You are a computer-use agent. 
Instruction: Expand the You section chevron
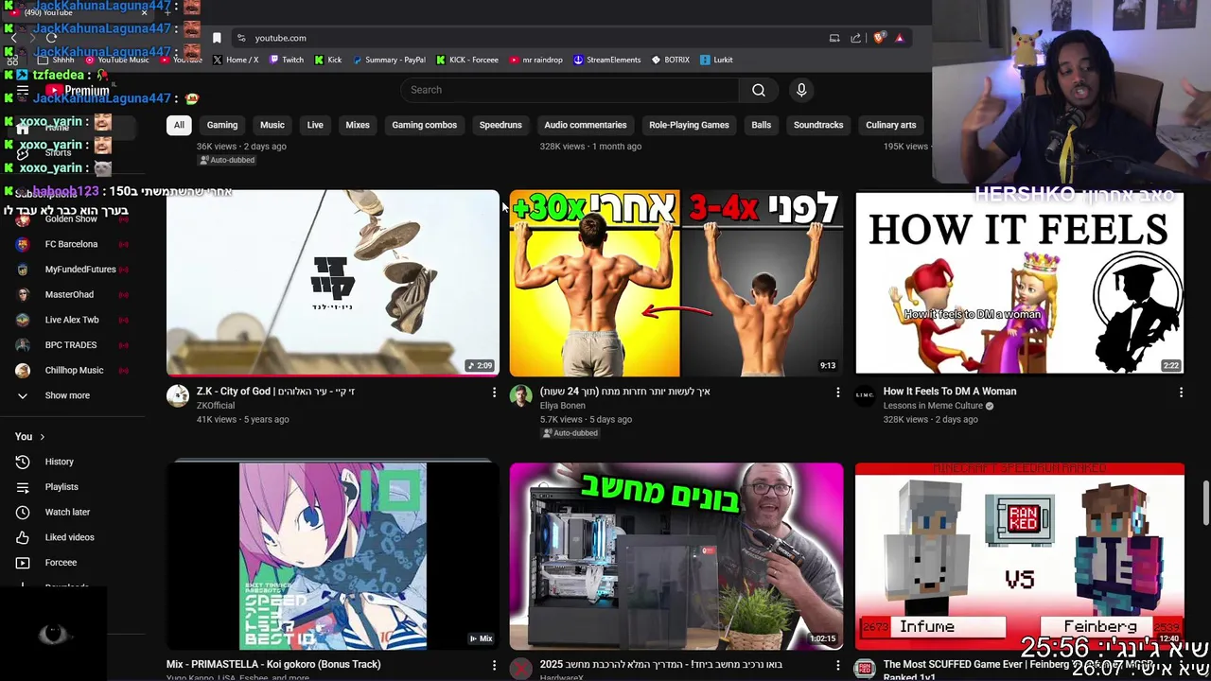(42, 437)
